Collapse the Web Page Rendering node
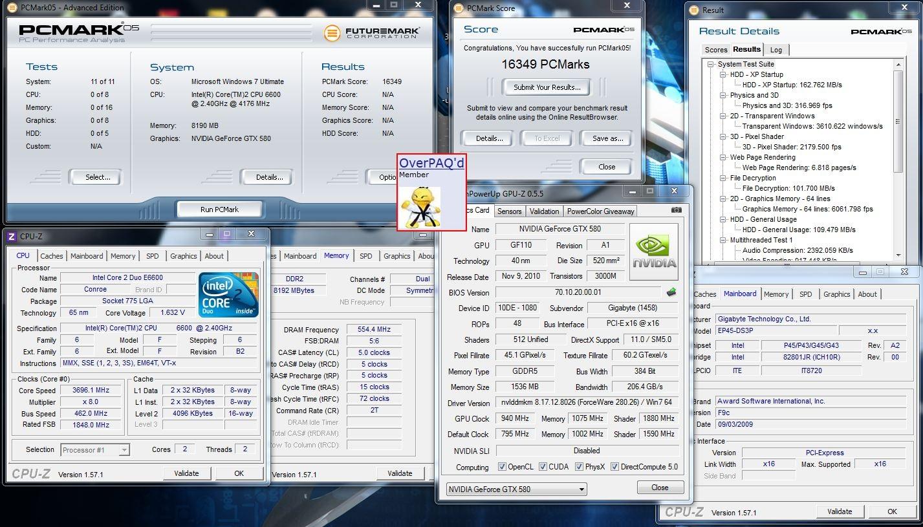The image size is (923, 527). click(723, 157)
